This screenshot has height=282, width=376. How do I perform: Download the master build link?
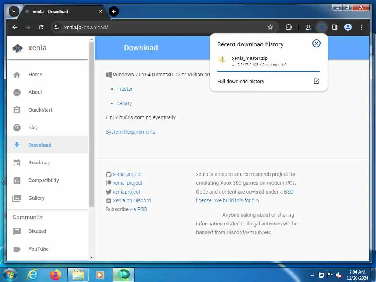click(124, 89)
